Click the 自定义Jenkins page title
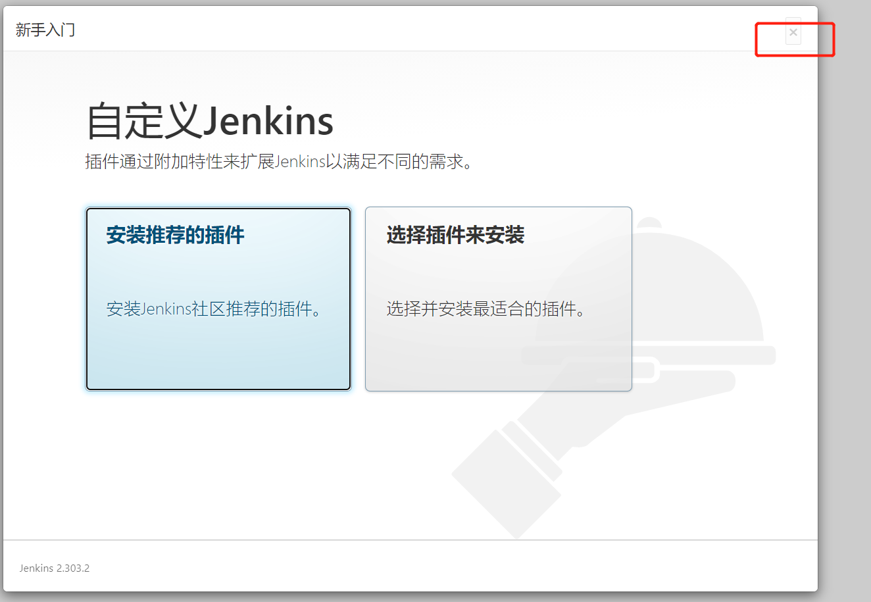Image resolution: width=871 pixels, height=602 pixels. pyautogui.click(x=209, y=120)
